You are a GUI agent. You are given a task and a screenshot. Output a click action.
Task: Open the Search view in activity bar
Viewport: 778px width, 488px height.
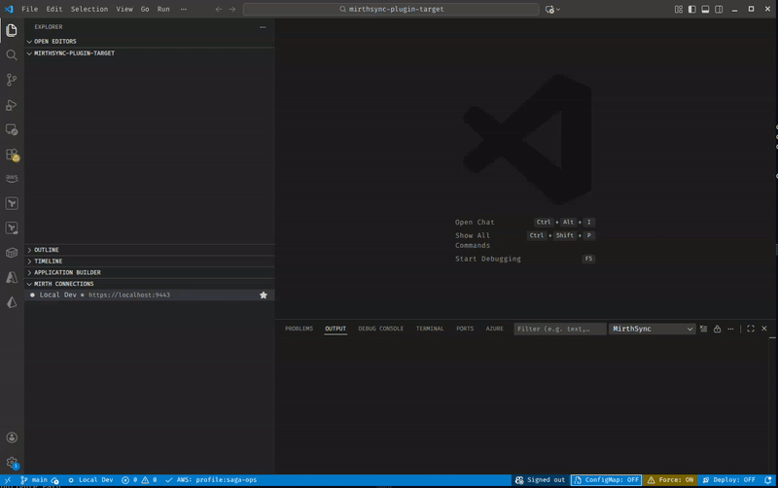click(x=12, y=55)
